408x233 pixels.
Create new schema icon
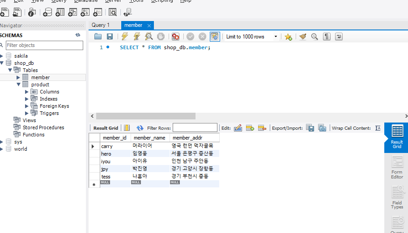tap(47, 12)
